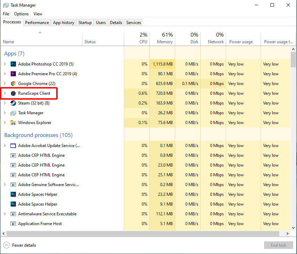Image resolution: width=297 pixels, height=254 pixels.
Task: Sort processes by Network usage
Action: click(x=213, y=39)
